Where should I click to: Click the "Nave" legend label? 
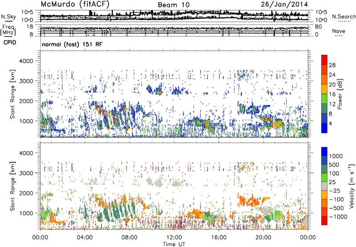pyautogui.click(x=339, y=31)
